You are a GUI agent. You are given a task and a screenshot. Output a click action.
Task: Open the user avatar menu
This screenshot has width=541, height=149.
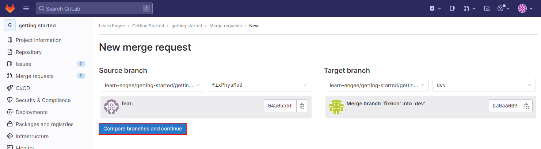(525, 8)
